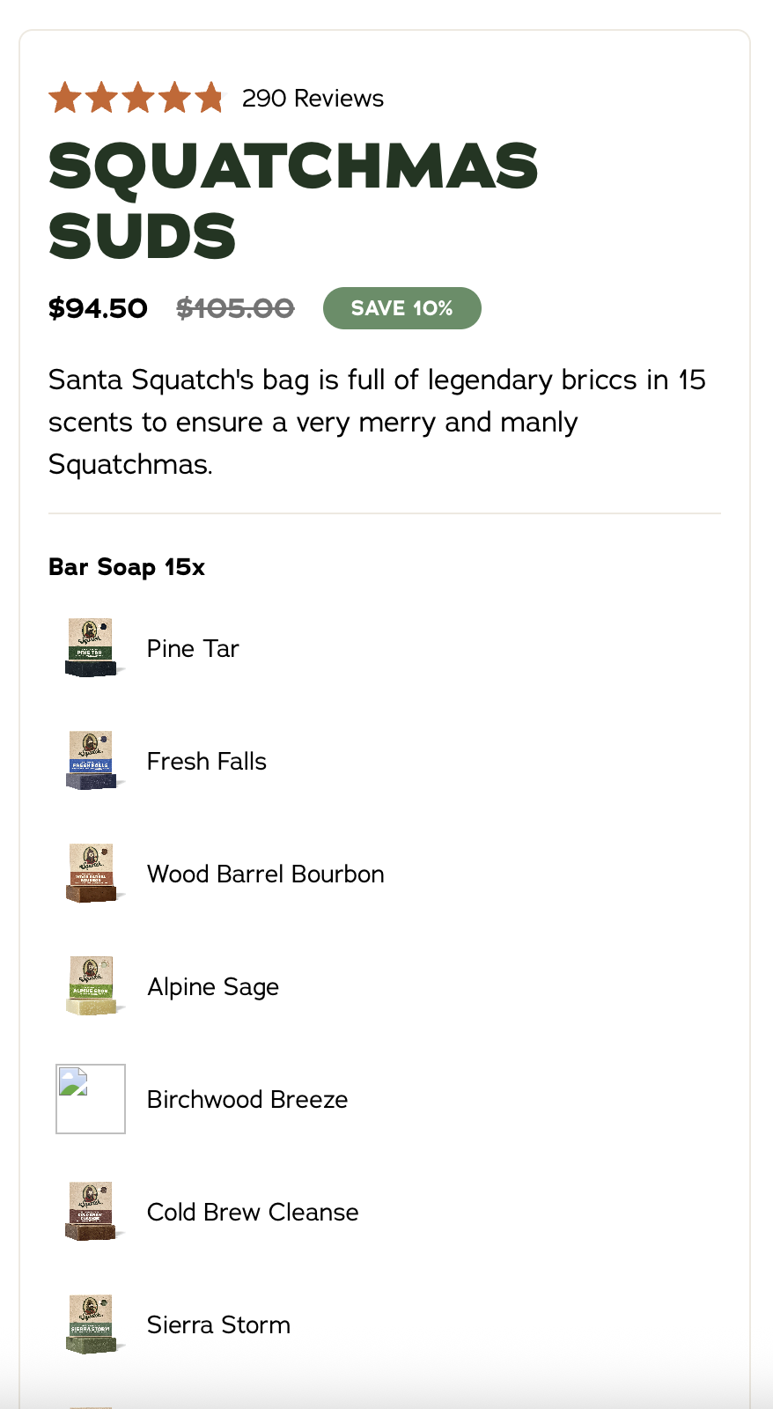Click the Birchwood Breeze text label
Viewport: 773px width, 1409px height.
click(x=247, y=1099)
